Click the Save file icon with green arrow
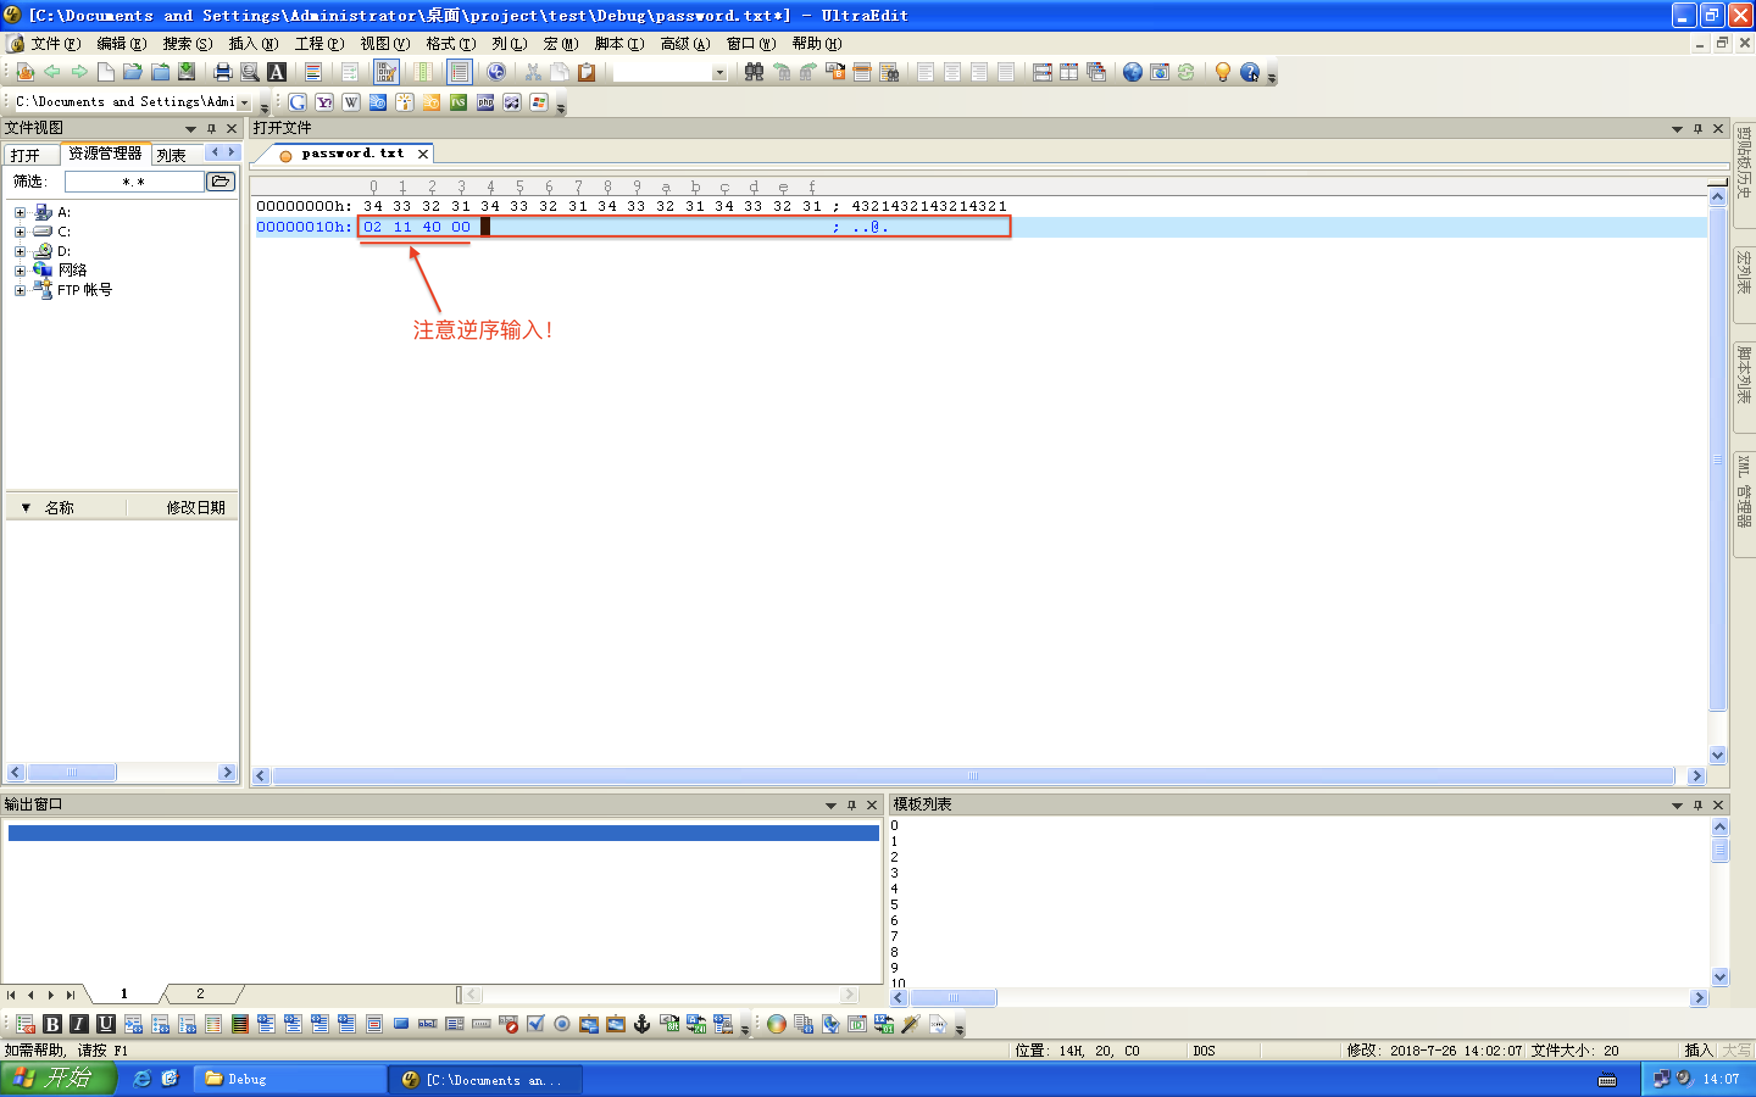 point(187,72)
